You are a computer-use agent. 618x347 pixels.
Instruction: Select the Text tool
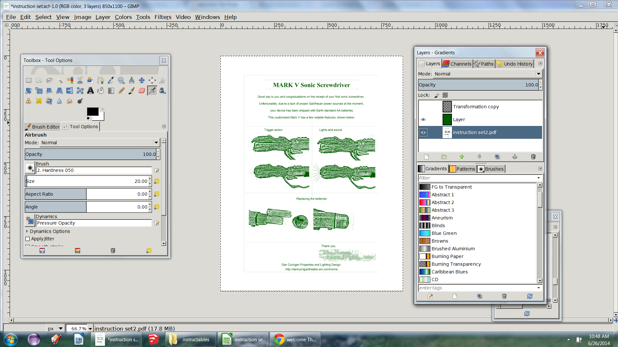pyautogui.click(x=90, y=91)
